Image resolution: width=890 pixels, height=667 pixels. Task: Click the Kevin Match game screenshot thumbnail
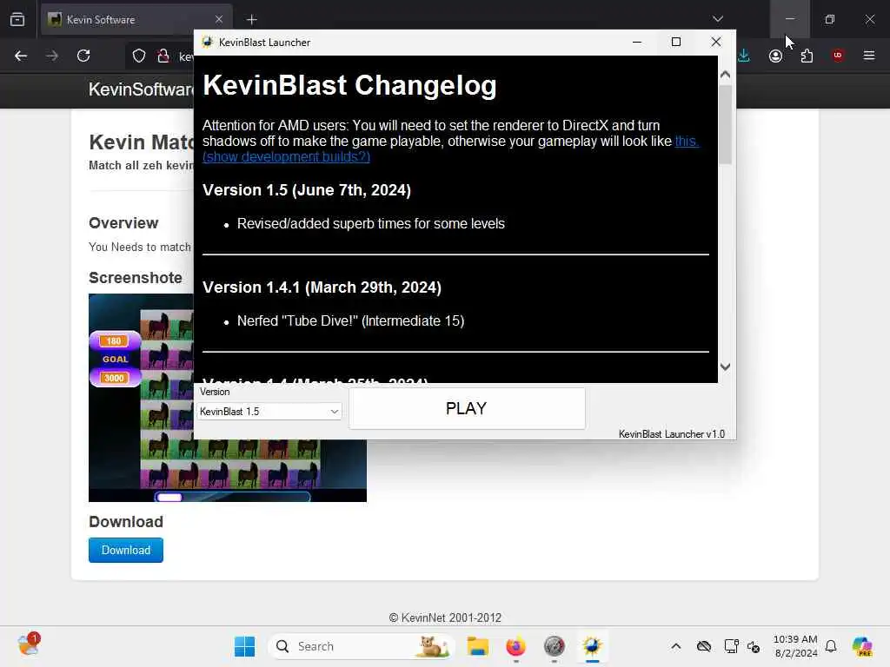coord(227,398)
